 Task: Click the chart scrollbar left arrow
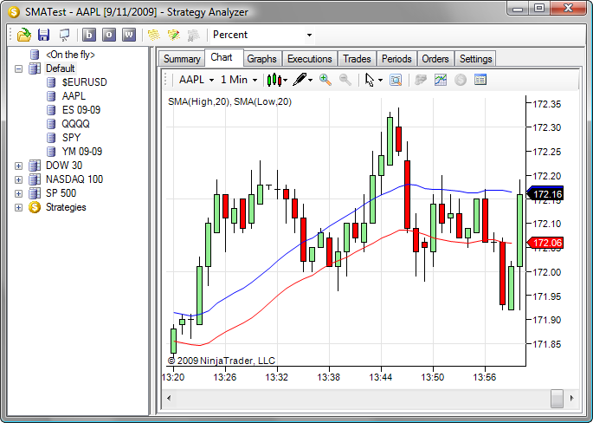coord(169,399)
